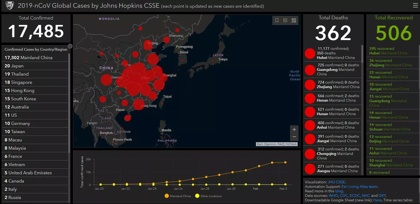Select 8 Macau row
The image size is (420, 204).
(x=35, y=140)
